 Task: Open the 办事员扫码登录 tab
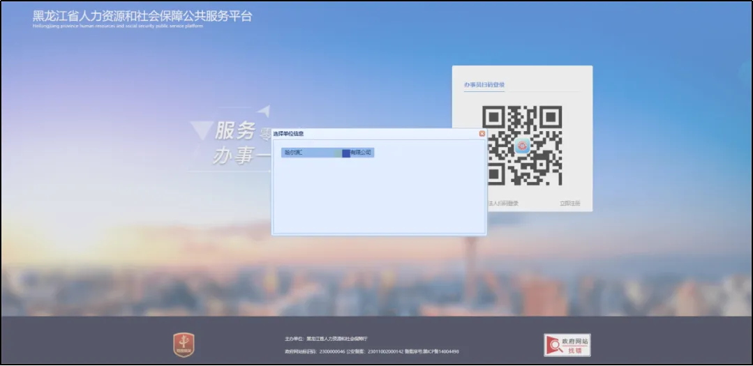click(x=484, y=85)
